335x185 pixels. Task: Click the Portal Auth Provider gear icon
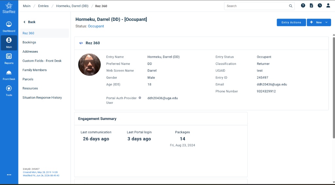pyautogui.click(x=140, y=98)
